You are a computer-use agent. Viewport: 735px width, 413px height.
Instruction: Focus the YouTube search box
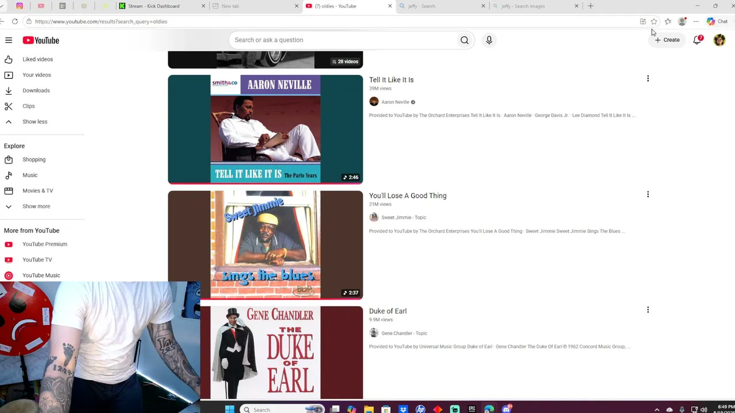(343, 40)
